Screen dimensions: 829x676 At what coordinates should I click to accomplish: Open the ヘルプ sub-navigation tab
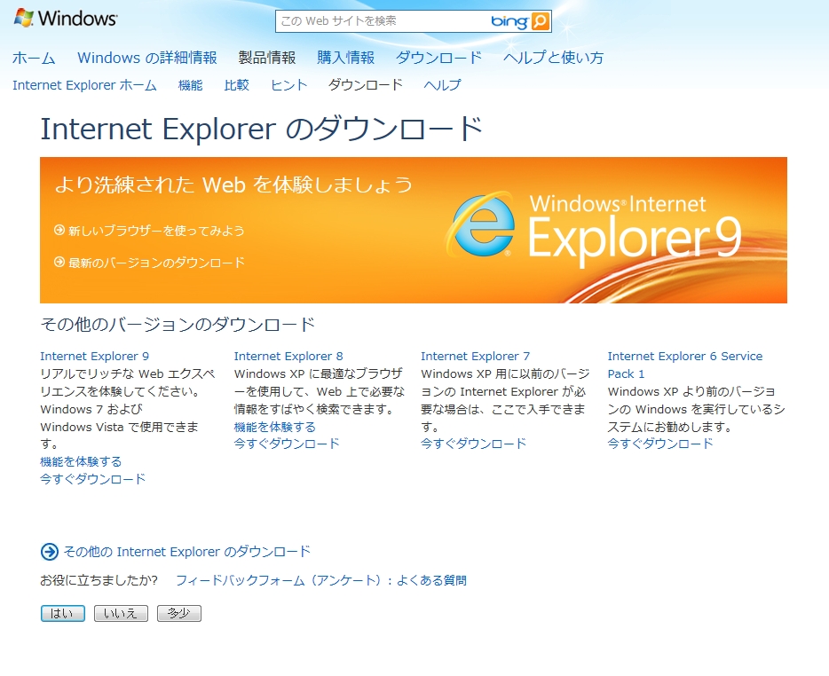pyautogui.click(x=443, y=85)
